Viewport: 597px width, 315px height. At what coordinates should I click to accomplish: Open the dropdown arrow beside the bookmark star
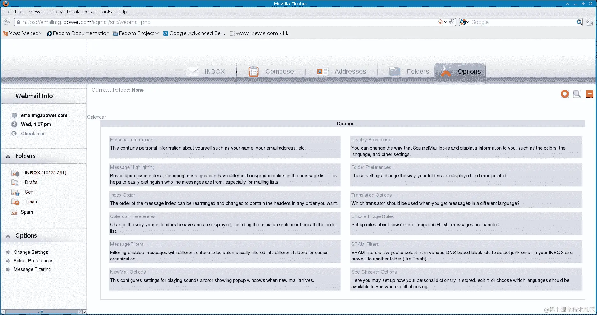(446, 22)
